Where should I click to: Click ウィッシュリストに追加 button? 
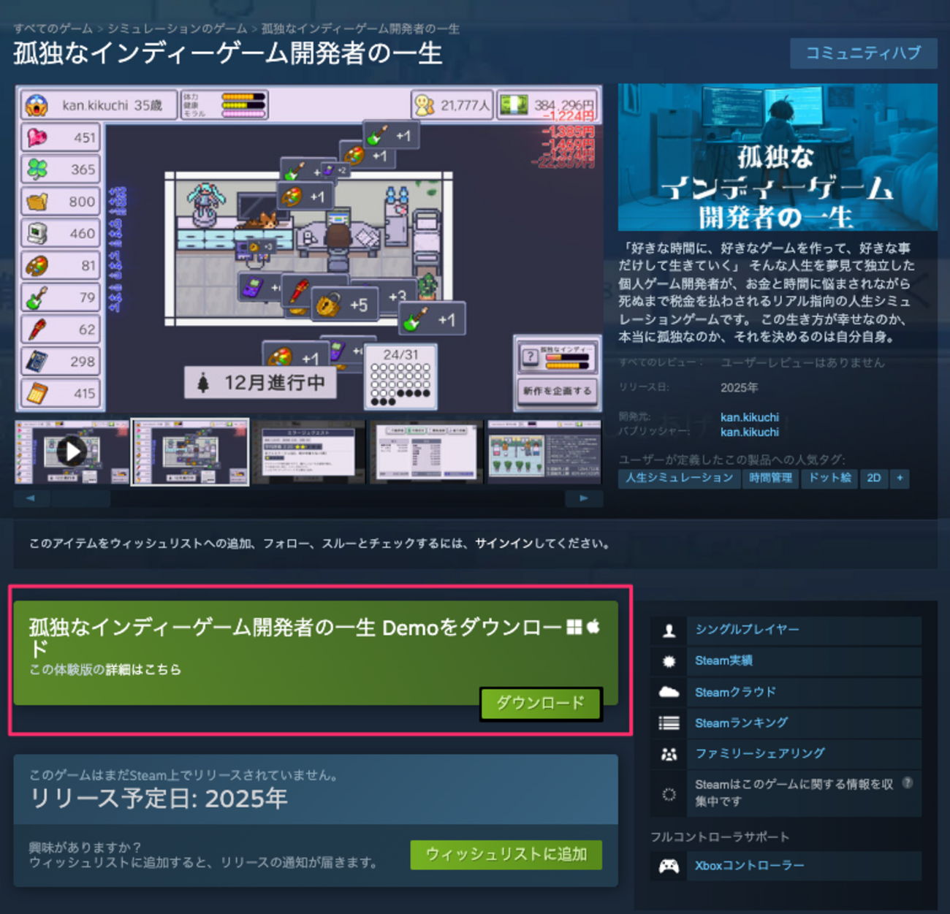tap(506, 855)
